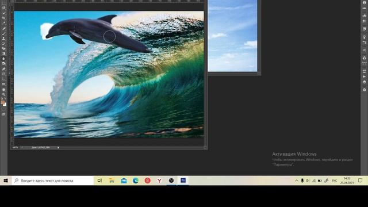Select the Eraser tool
Screen dimensions: 368x207
click(3, 48)
